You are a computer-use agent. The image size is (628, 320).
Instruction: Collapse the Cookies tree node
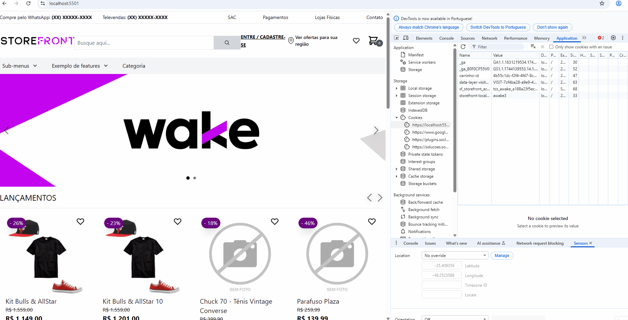[x=397, y=118]
